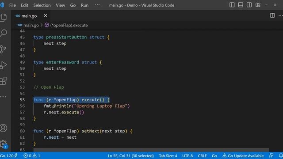
Task: Open the Go menu
Action: [73, 5]
